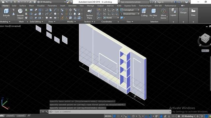The image size is (211, 118).
Task: Click the Sign In button
Action: (x=159, y=2)
